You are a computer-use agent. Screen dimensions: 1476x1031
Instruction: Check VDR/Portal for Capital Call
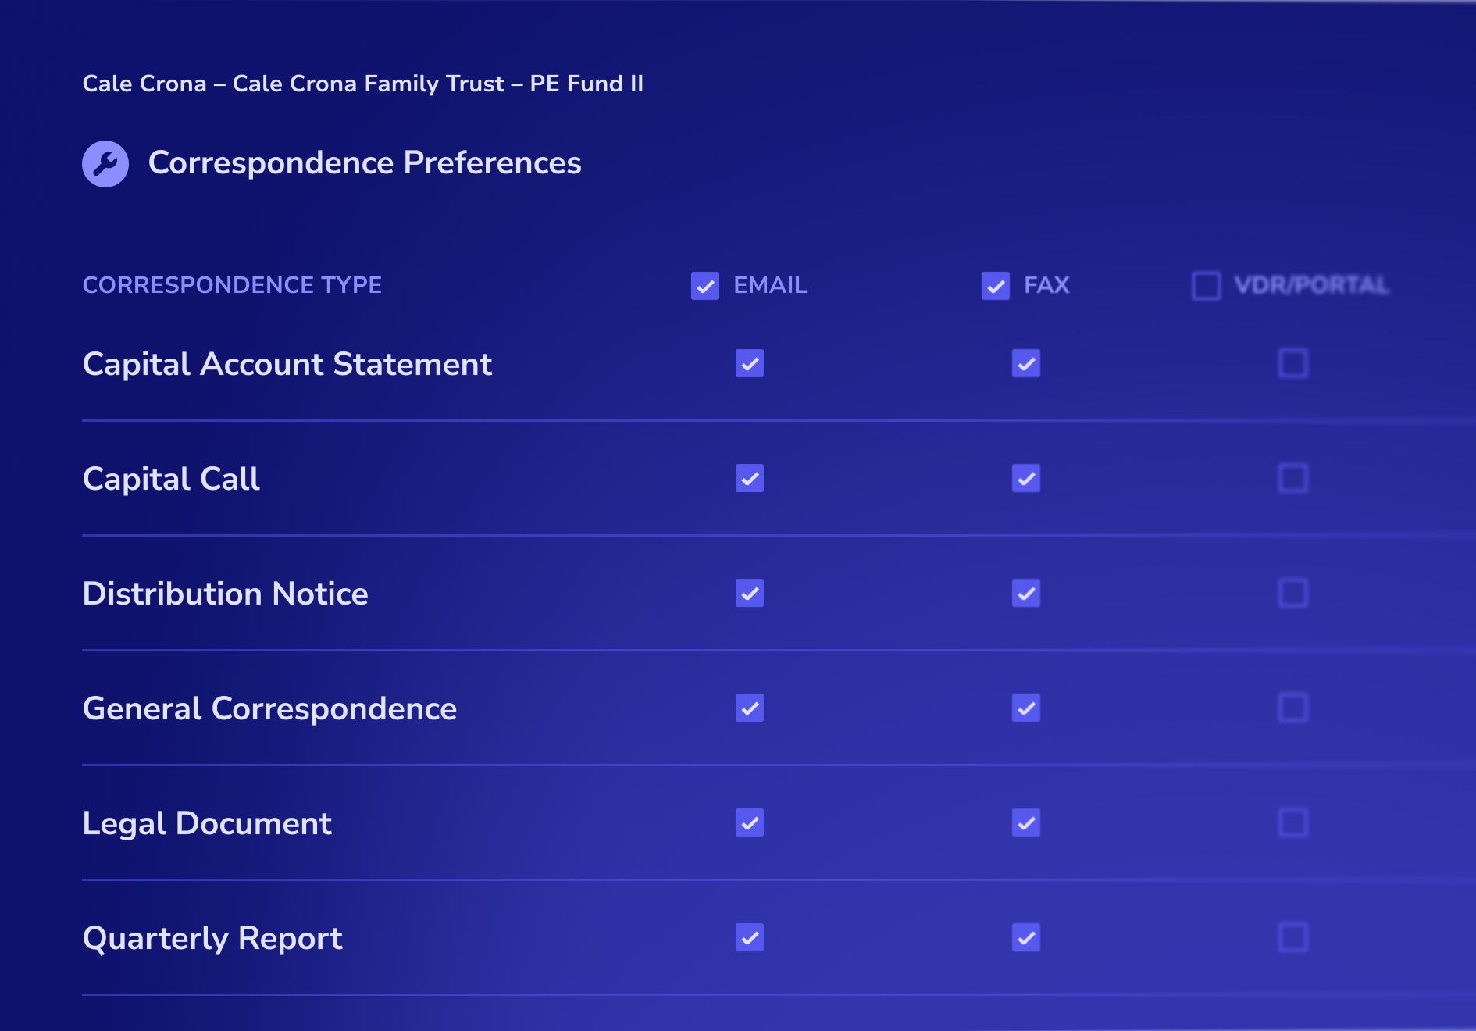(1293, 478)
